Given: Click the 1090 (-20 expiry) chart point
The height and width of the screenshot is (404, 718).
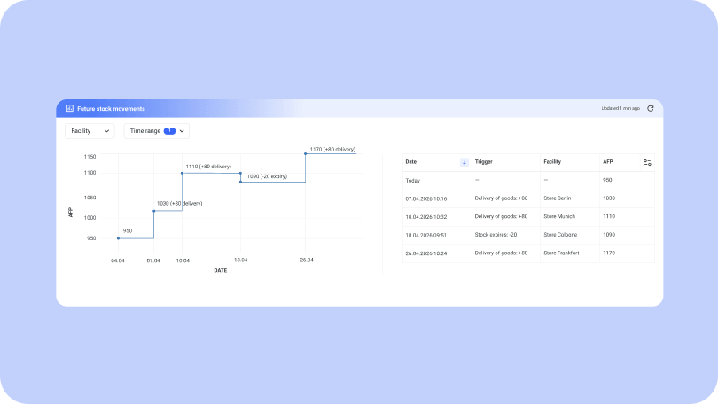Looking at the screenshot, I should (241, 182).
